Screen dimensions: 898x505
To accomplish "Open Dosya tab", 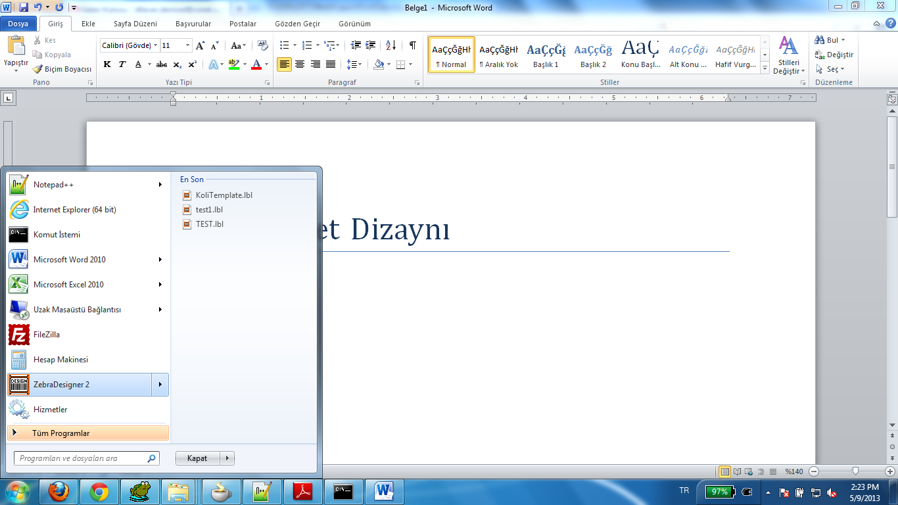I will pyautogui.click(x=18, y=24).
